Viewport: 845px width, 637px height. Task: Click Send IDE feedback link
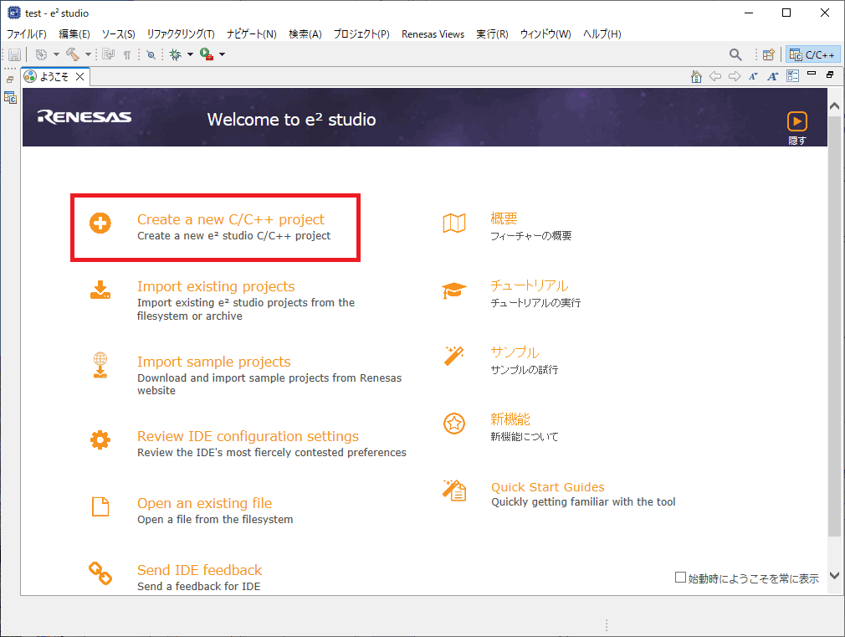(x=199, y=570)
